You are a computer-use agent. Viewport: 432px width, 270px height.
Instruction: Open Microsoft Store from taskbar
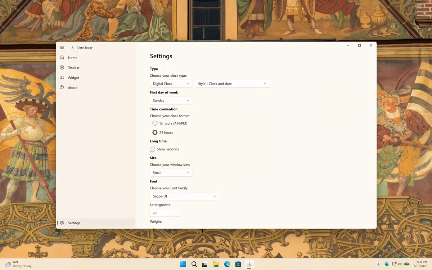[238, 264]
